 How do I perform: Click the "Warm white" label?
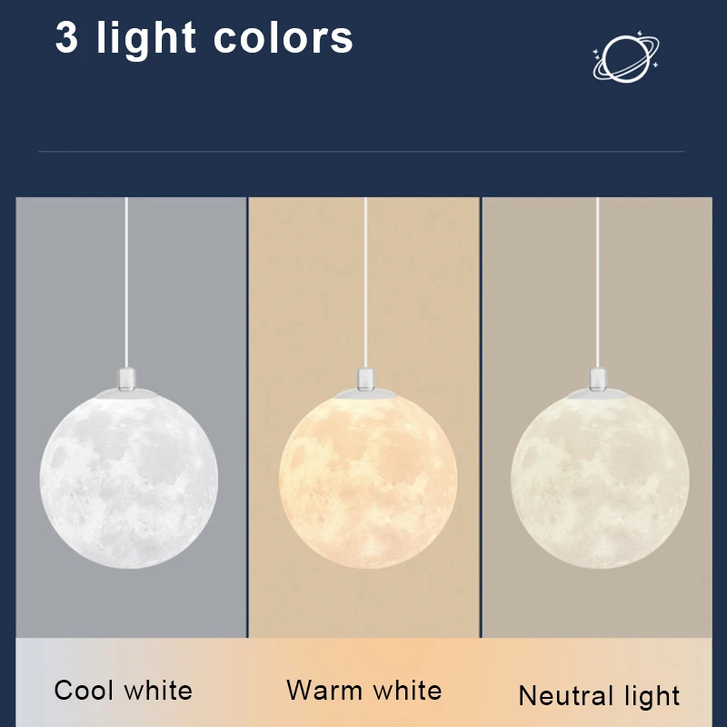pos(363,691)
